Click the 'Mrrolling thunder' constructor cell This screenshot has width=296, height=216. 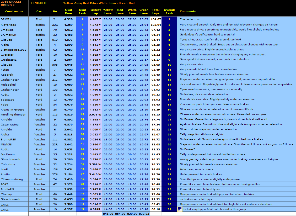14,114
